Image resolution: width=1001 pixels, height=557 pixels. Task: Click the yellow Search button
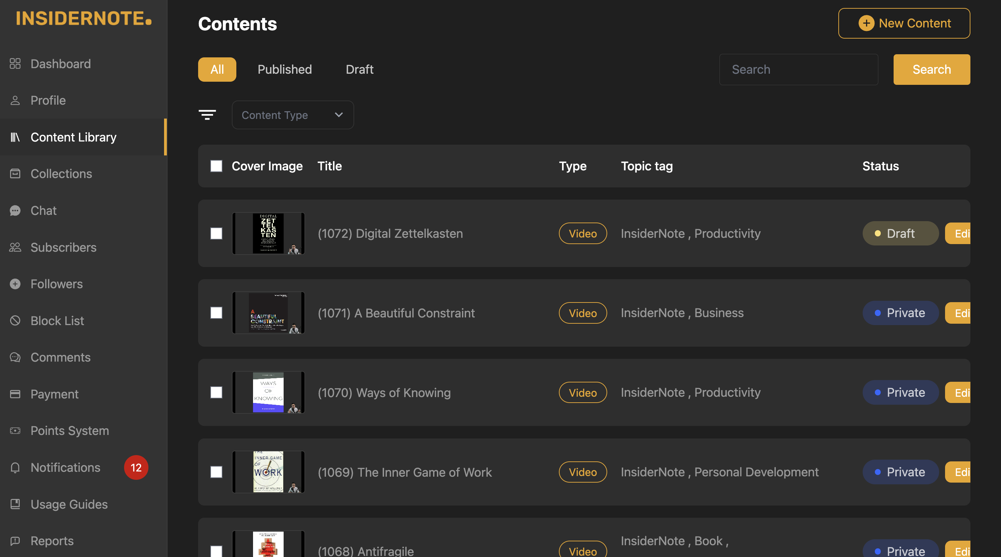tap(932, 70)
